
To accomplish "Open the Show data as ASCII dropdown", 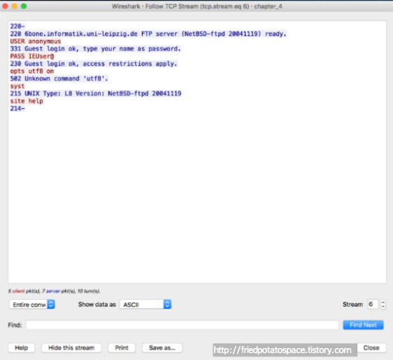I will [145, 304].
